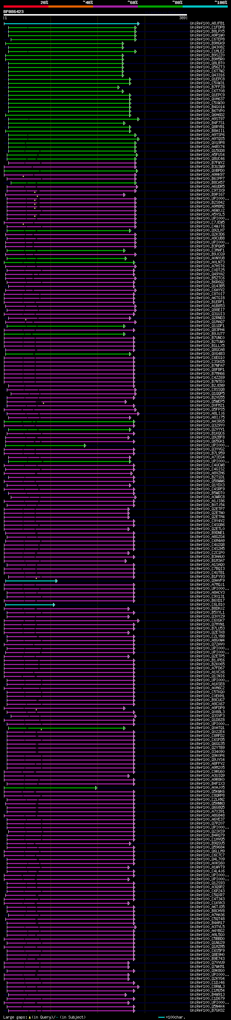The image size is (231, 1020).
Task: Select subject label UniRef100_B9JCG9
Action: pyautogui.click(x=207, y=254)
